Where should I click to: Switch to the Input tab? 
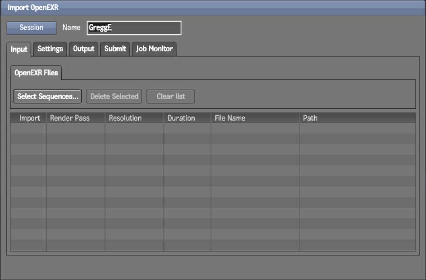[19, 49]
